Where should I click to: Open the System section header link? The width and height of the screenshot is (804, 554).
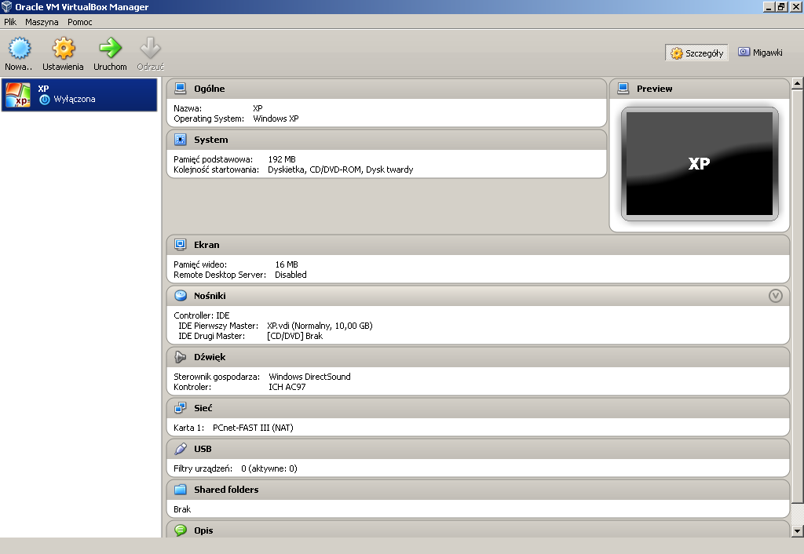pos(210,140)
